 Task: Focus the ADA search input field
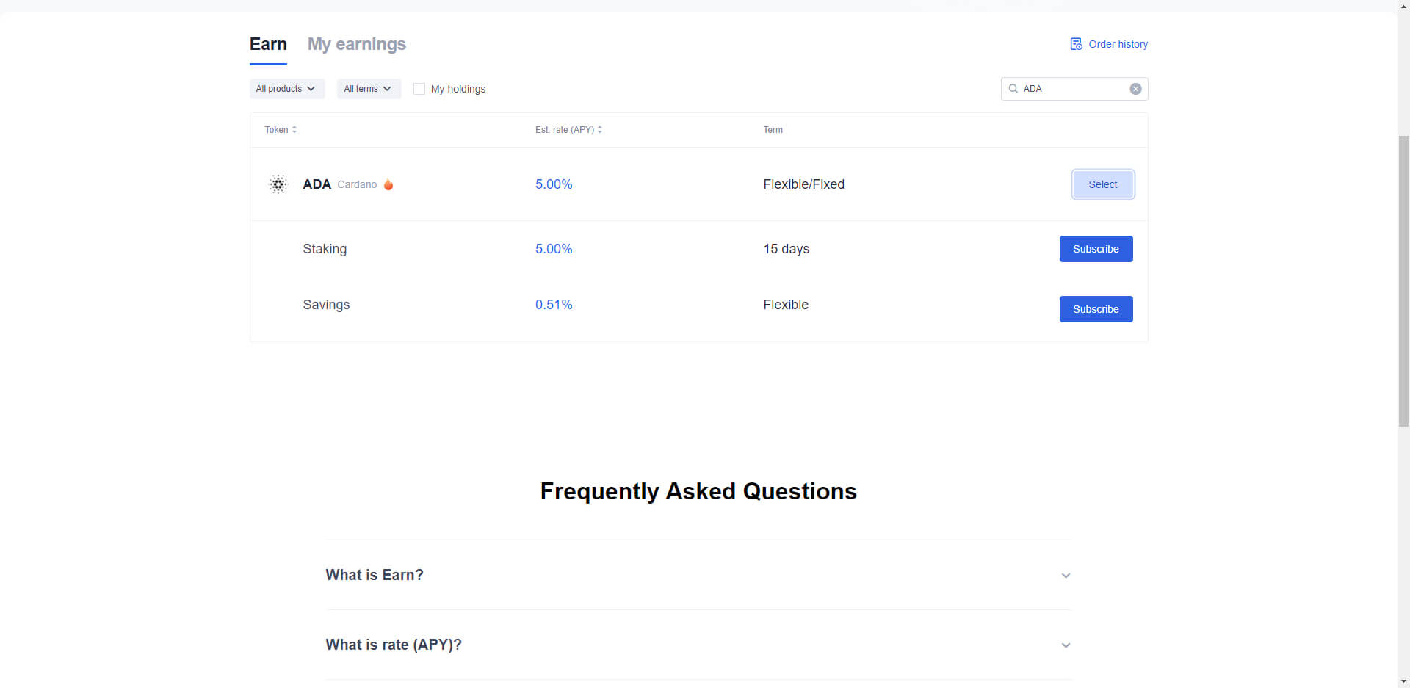coord(1074,89)
